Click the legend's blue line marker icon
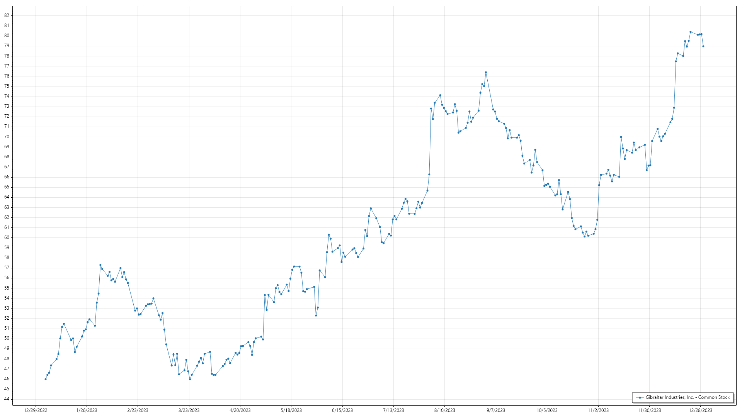Viewport: 742px width, 417px height. (640, 397)
